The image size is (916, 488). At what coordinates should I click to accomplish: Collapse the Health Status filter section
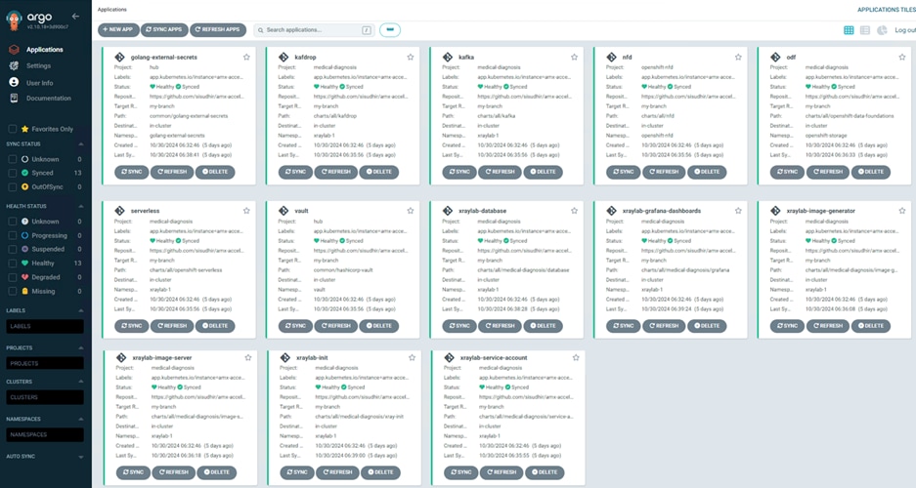[x=80, y=206]
